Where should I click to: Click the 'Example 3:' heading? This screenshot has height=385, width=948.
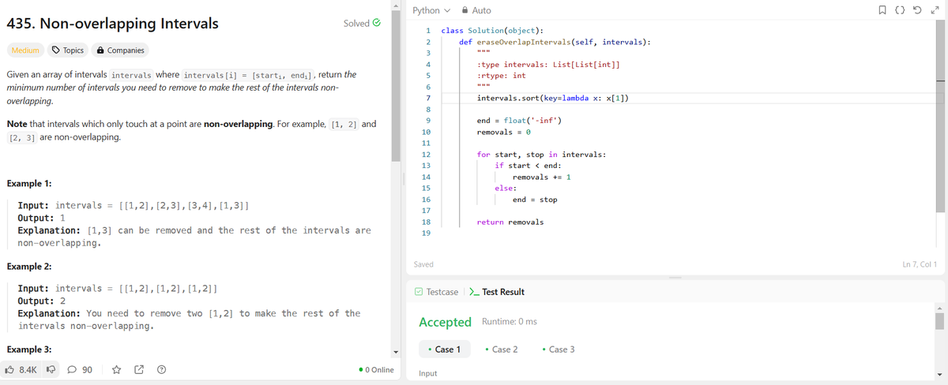click(x=29, y=349)
